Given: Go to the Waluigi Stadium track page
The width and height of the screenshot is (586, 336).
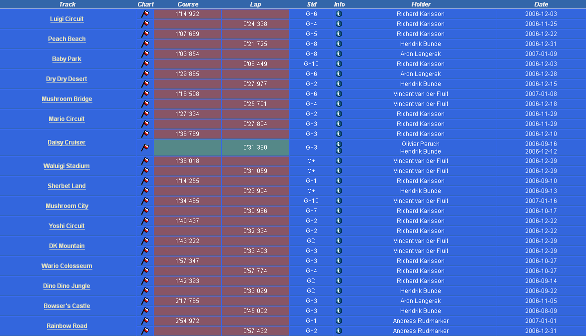Looking at the screenshot, I should [66, 166].
